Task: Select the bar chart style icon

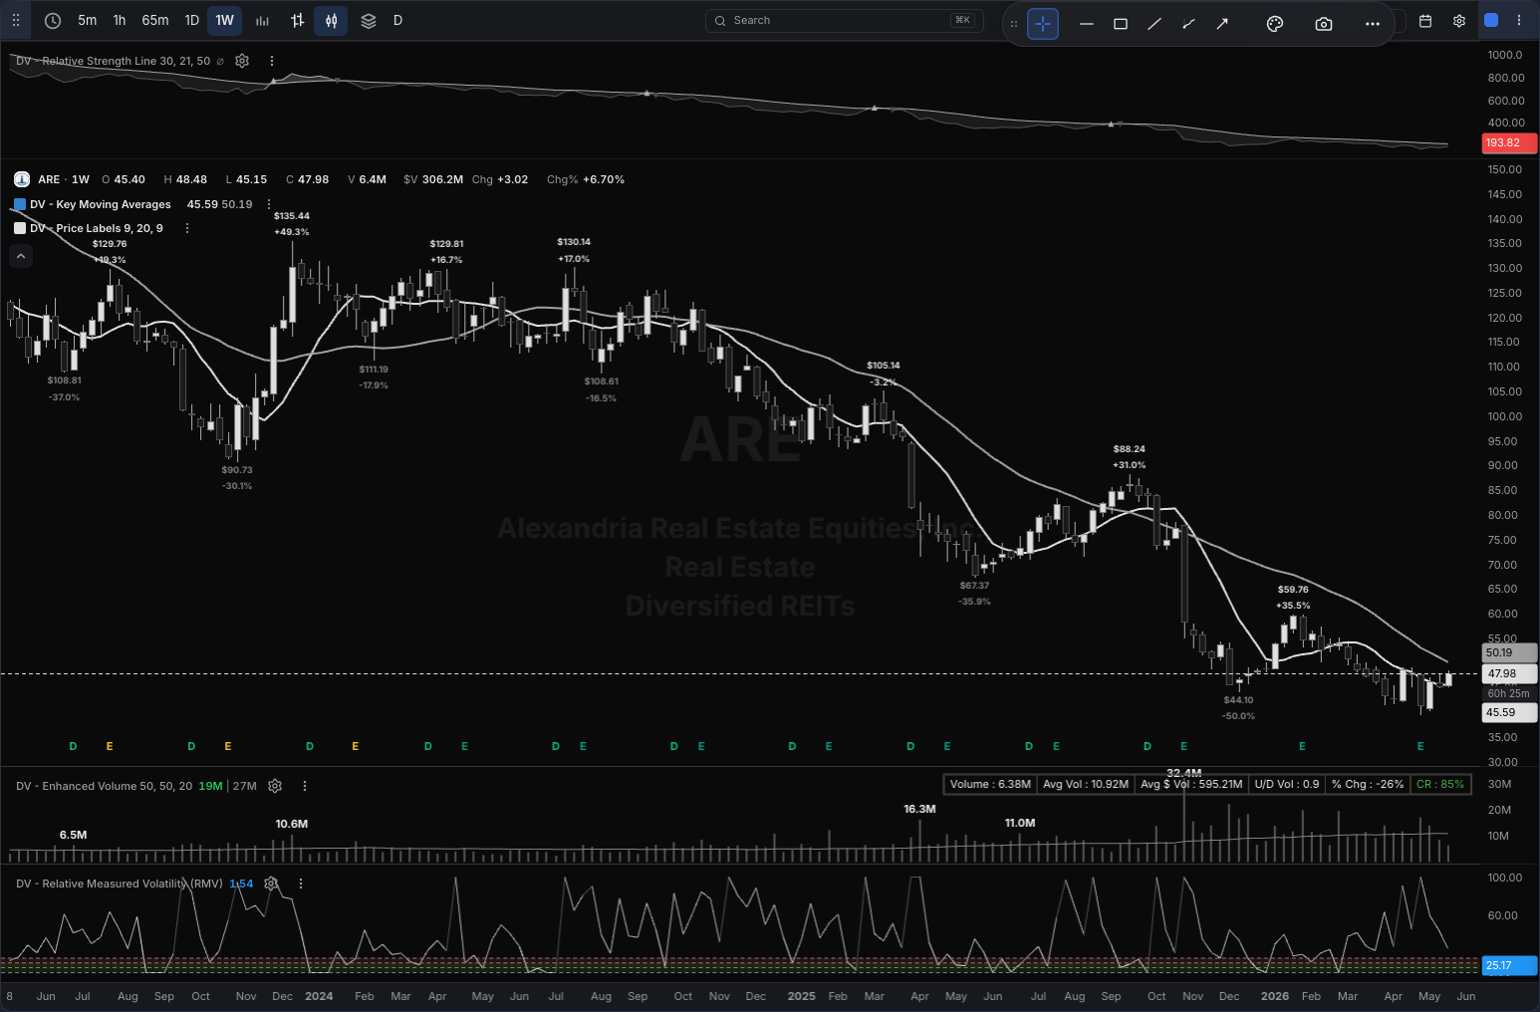Action: [x=262, y=20]
